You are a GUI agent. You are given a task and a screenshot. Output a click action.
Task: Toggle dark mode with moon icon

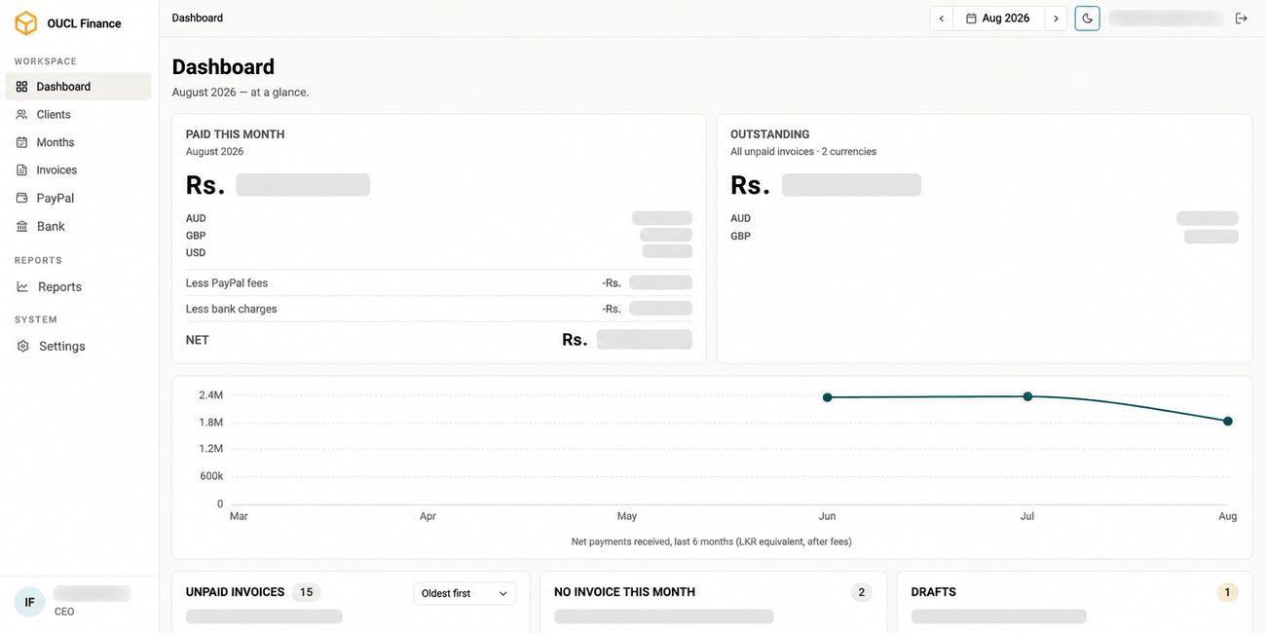coord(1088,19)
